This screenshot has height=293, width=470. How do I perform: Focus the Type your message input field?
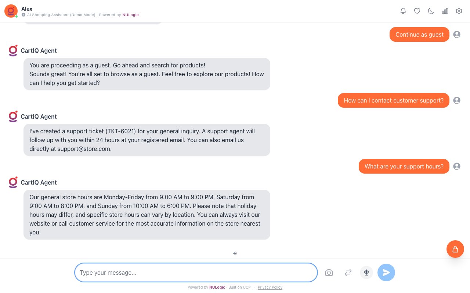(x=196, y=272)
